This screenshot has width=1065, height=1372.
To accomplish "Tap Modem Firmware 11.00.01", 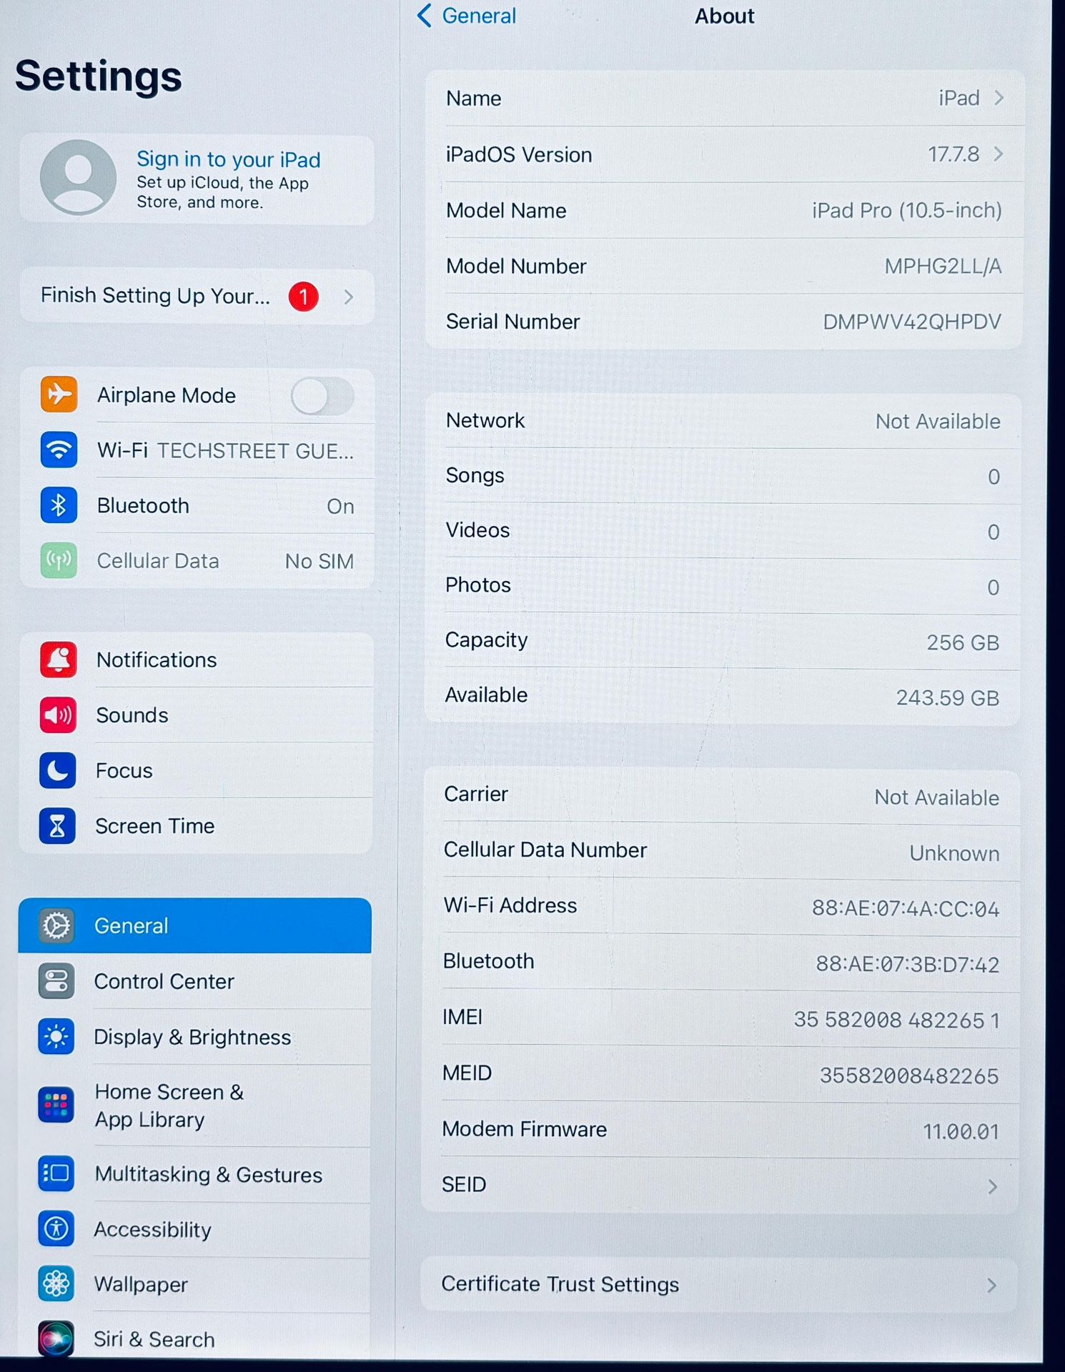I will tap(961, 1131).
